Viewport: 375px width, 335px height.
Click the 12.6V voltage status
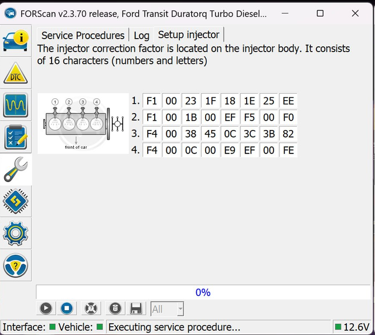[352, 327]
